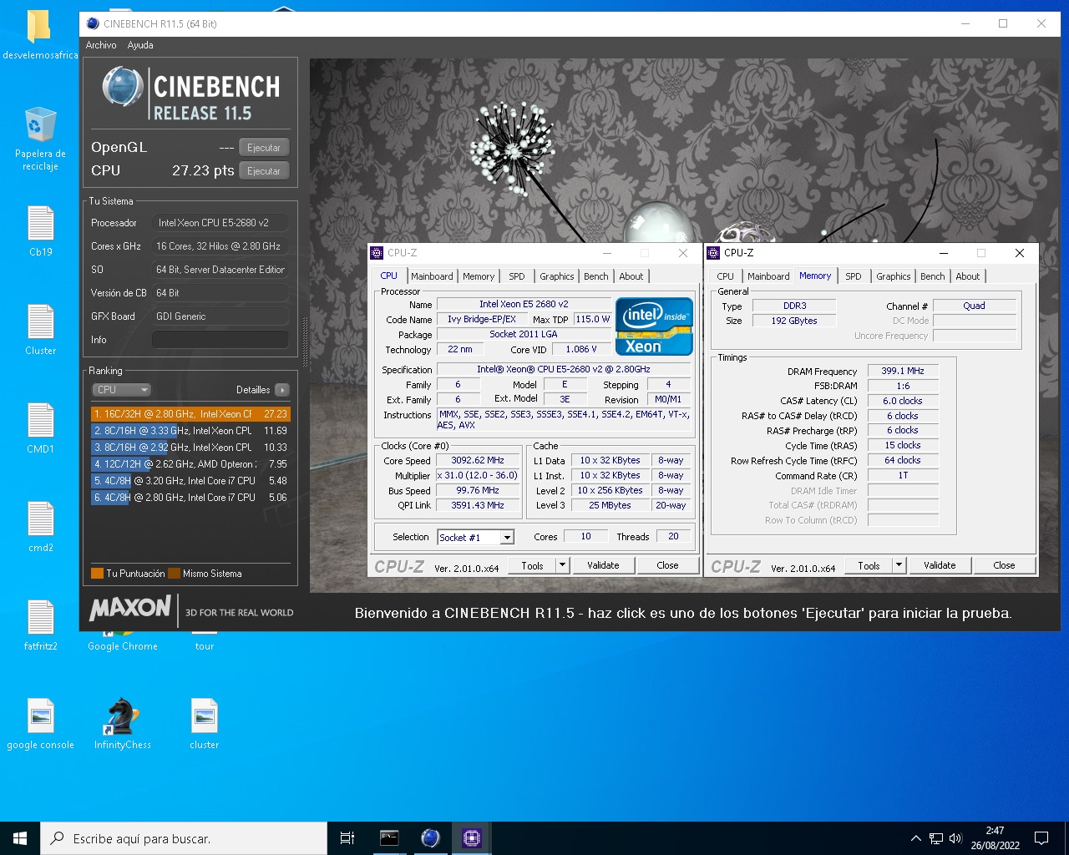Select the Cb19 file icon
1069x855 pixels.
coord(40,231)
